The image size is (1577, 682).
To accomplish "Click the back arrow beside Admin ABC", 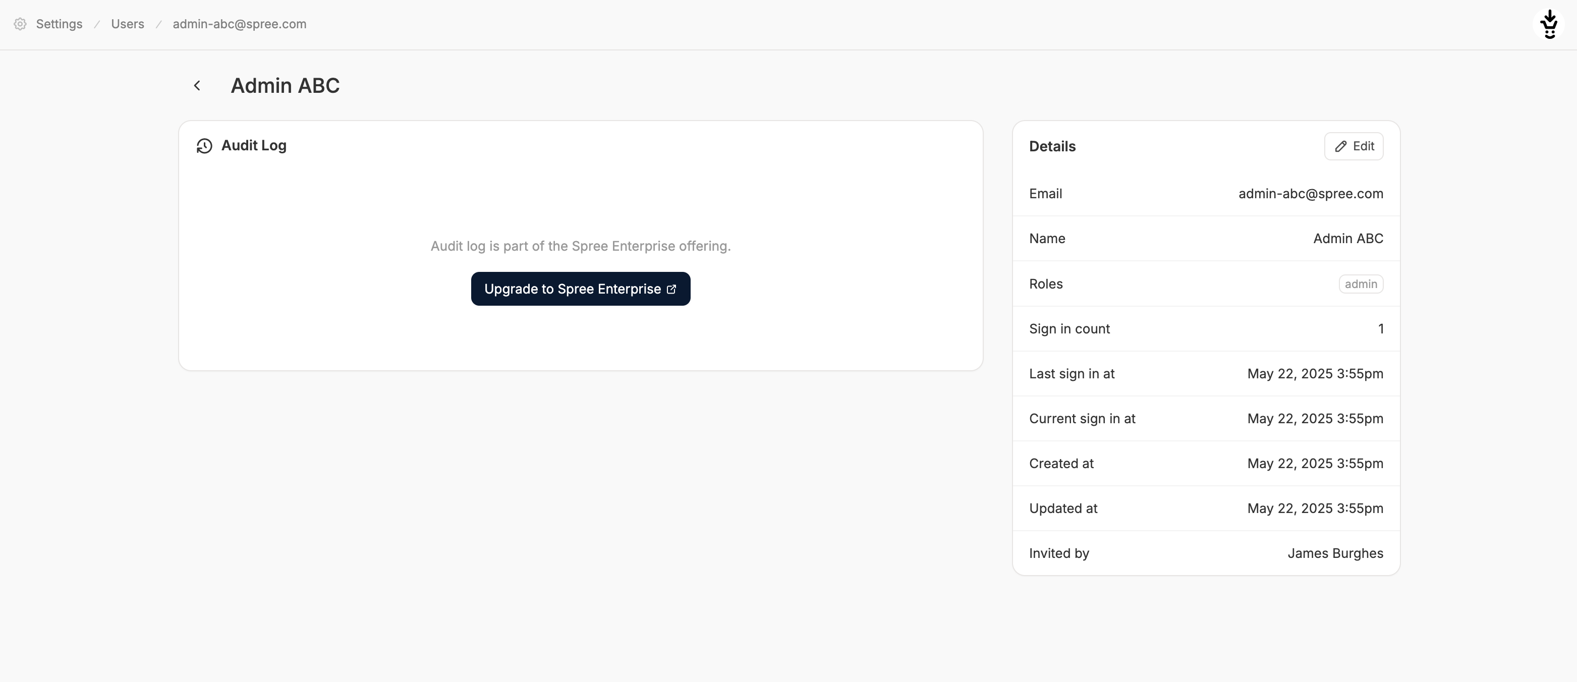I will 197,86.
